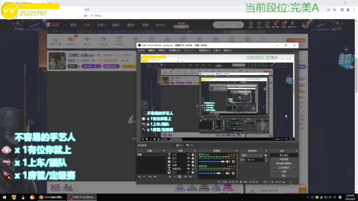Screen dimensions: 358x201
Task: Open Windows Start button
Action: [x=4, y=197]
